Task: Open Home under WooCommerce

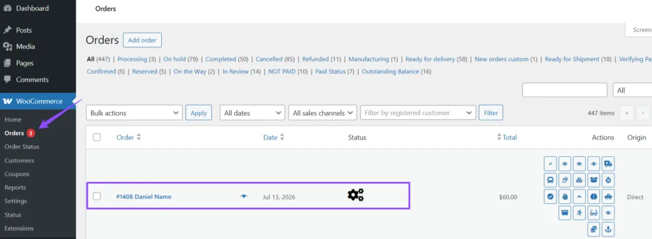Action: [x=13, y=119]
